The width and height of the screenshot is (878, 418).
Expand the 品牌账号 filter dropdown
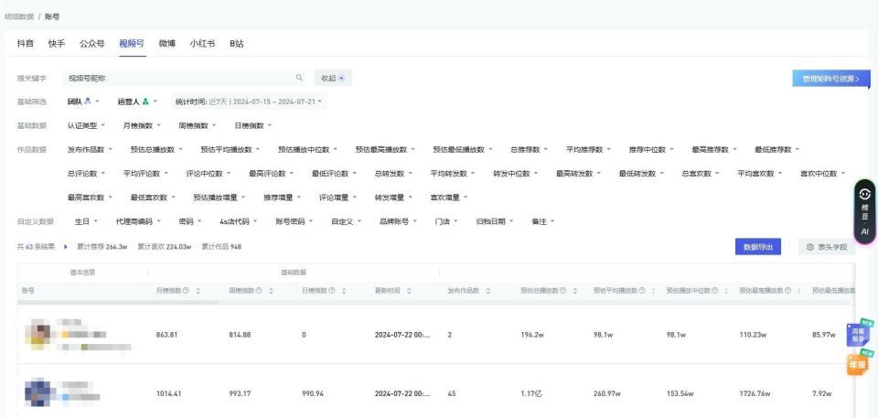[398, 221]
